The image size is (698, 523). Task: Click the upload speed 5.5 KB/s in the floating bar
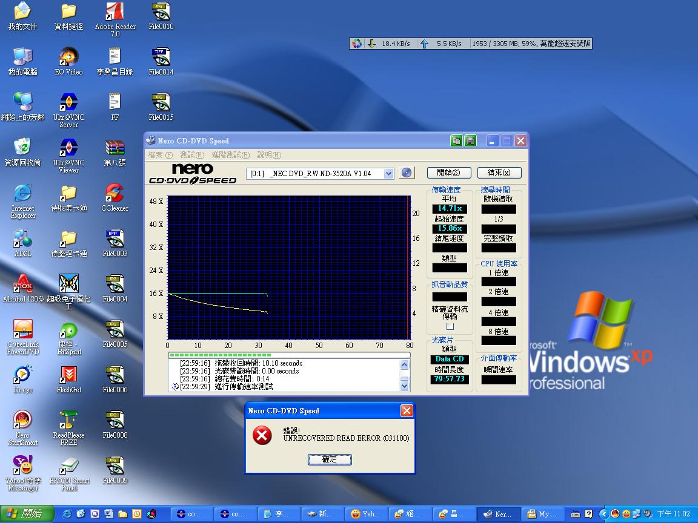[x=449, y=44]
